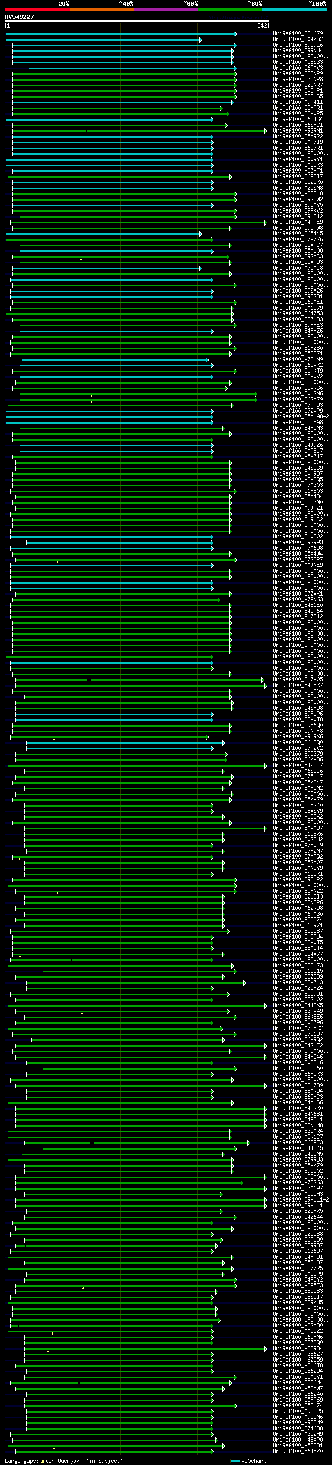Select the UniRef100_B7P7Z6 label
Viewport: 332px width, 1465px height.
click(x=298, y=240)
